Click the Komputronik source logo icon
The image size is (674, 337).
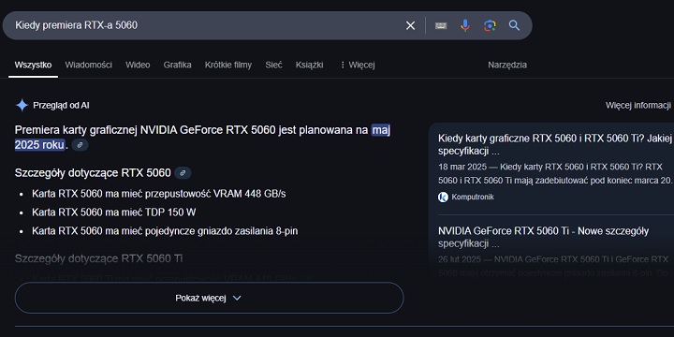[443, 197]
